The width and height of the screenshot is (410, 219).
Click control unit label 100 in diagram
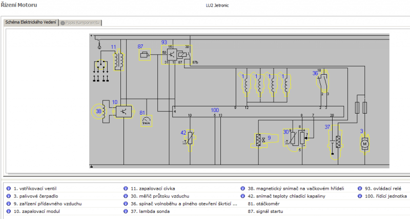tap(215, 110)
